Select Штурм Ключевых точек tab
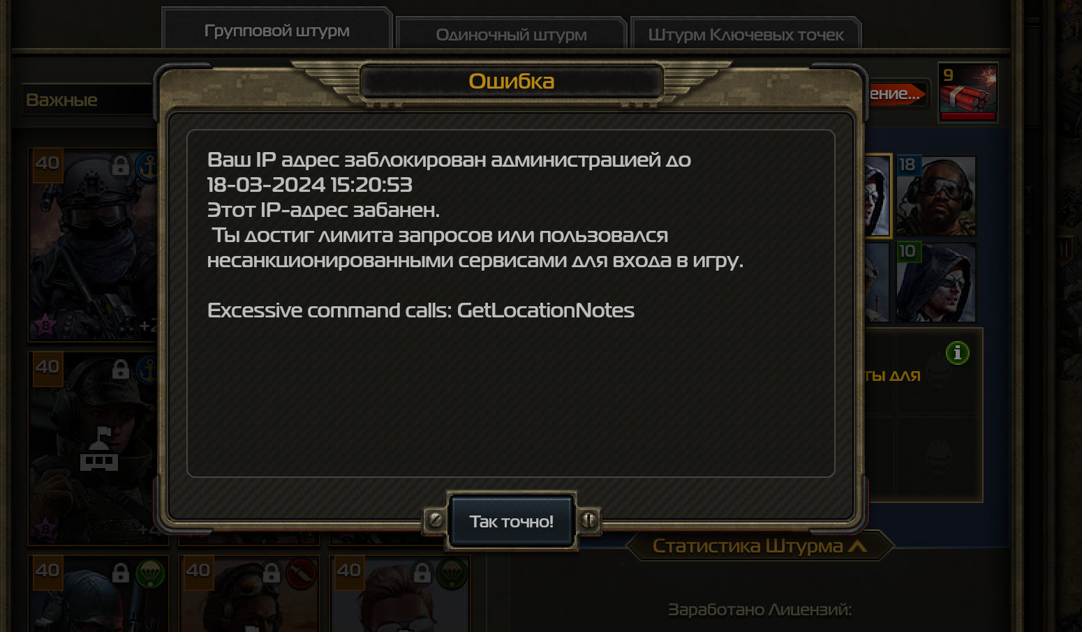The height and width of the screenshot is (632, 1082). [x=746, y=34]
